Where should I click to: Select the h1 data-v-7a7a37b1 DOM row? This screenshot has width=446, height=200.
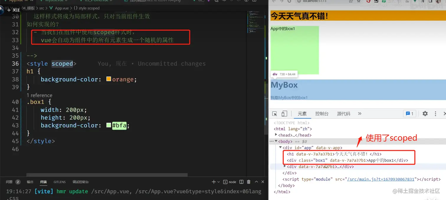click(334, 154)
